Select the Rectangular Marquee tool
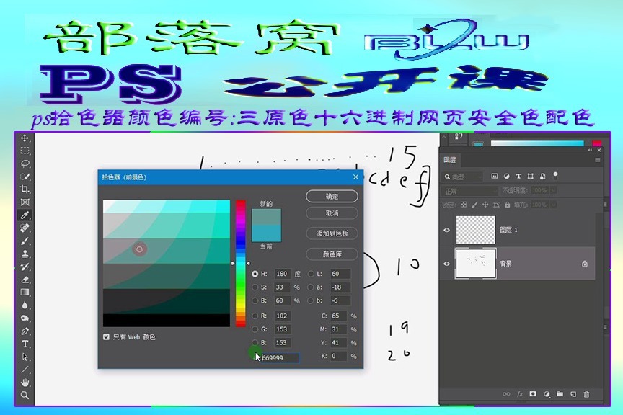 click(25, 151)
